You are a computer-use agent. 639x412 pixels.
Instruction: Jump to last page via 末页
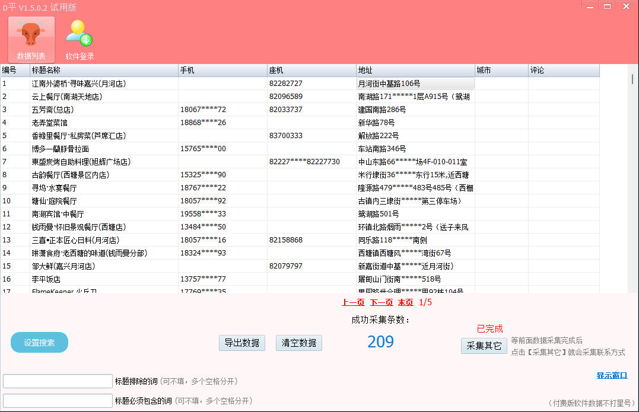point(405,302)
